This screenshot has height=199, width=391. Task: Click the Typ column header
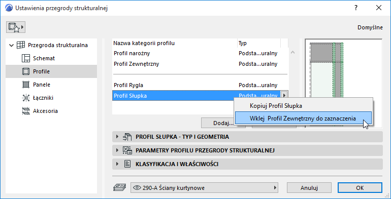(259, 43)
